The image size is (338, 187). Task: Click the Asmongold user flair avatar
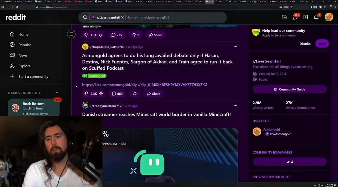point(257,132)
